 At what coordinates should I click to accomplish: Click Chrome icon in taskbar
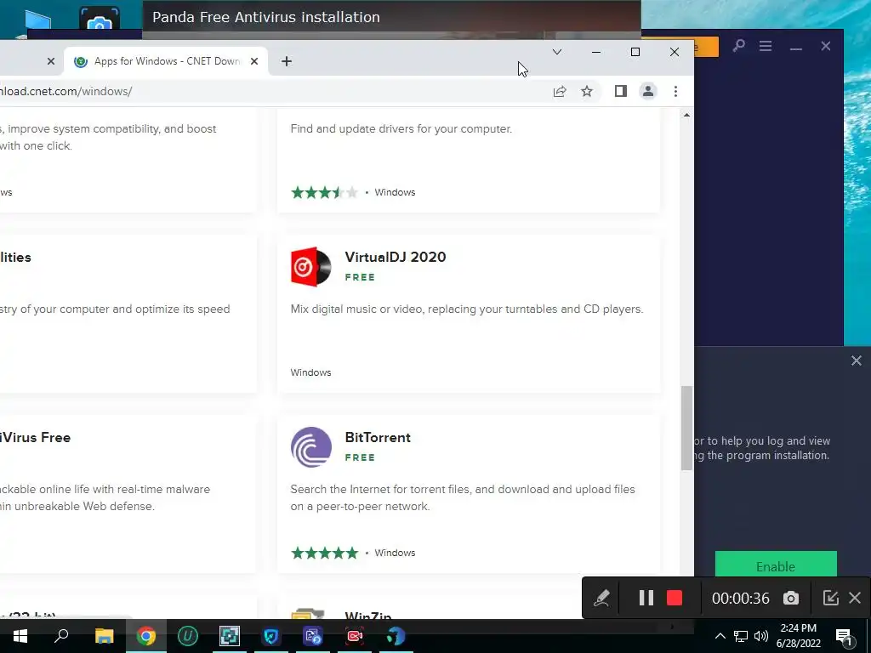click(146, 636)
